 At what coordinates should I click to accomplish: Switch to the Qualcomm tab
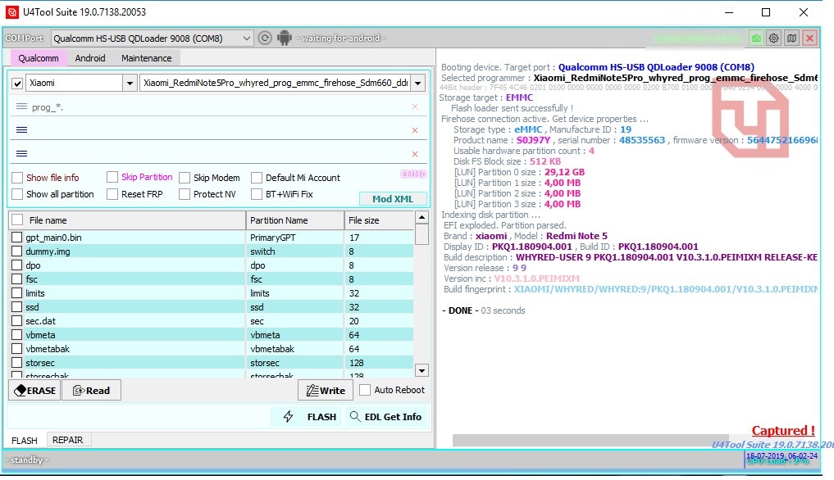click(x=39, y=58)
